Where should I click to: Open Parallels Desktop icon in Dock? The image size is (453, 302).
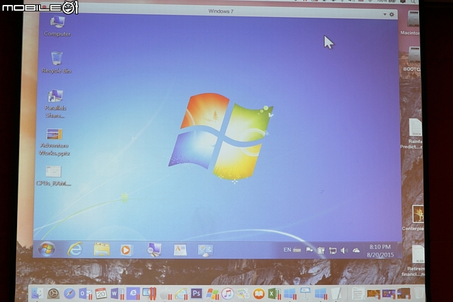pyautogui.click(x=149, y=293)
